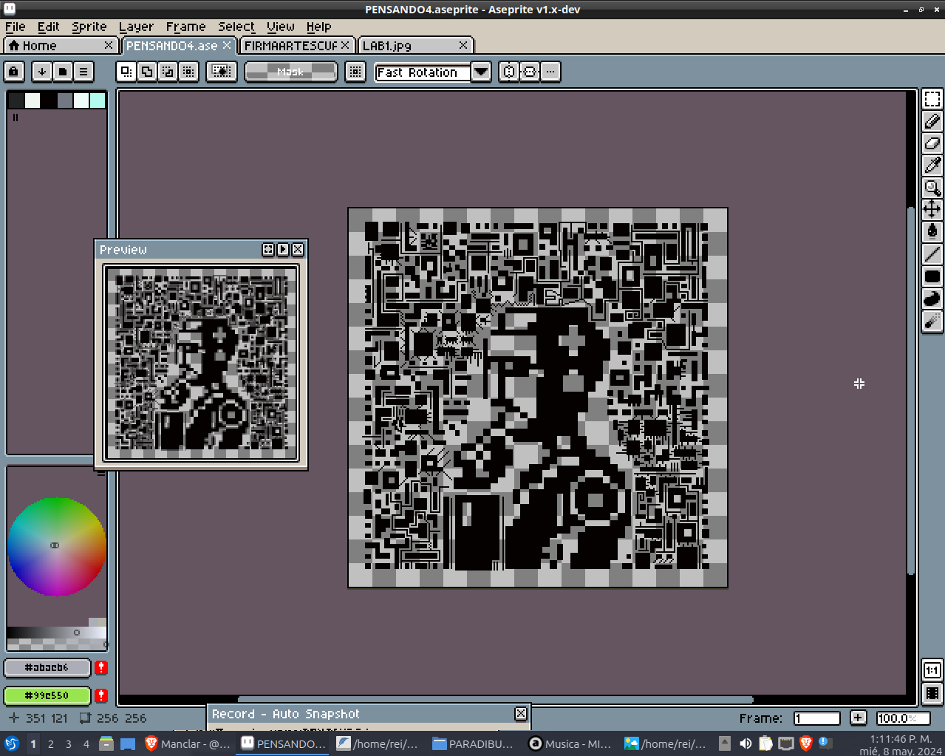
Task: Select the Contour blob tool
Action: [x=932, y=299]
